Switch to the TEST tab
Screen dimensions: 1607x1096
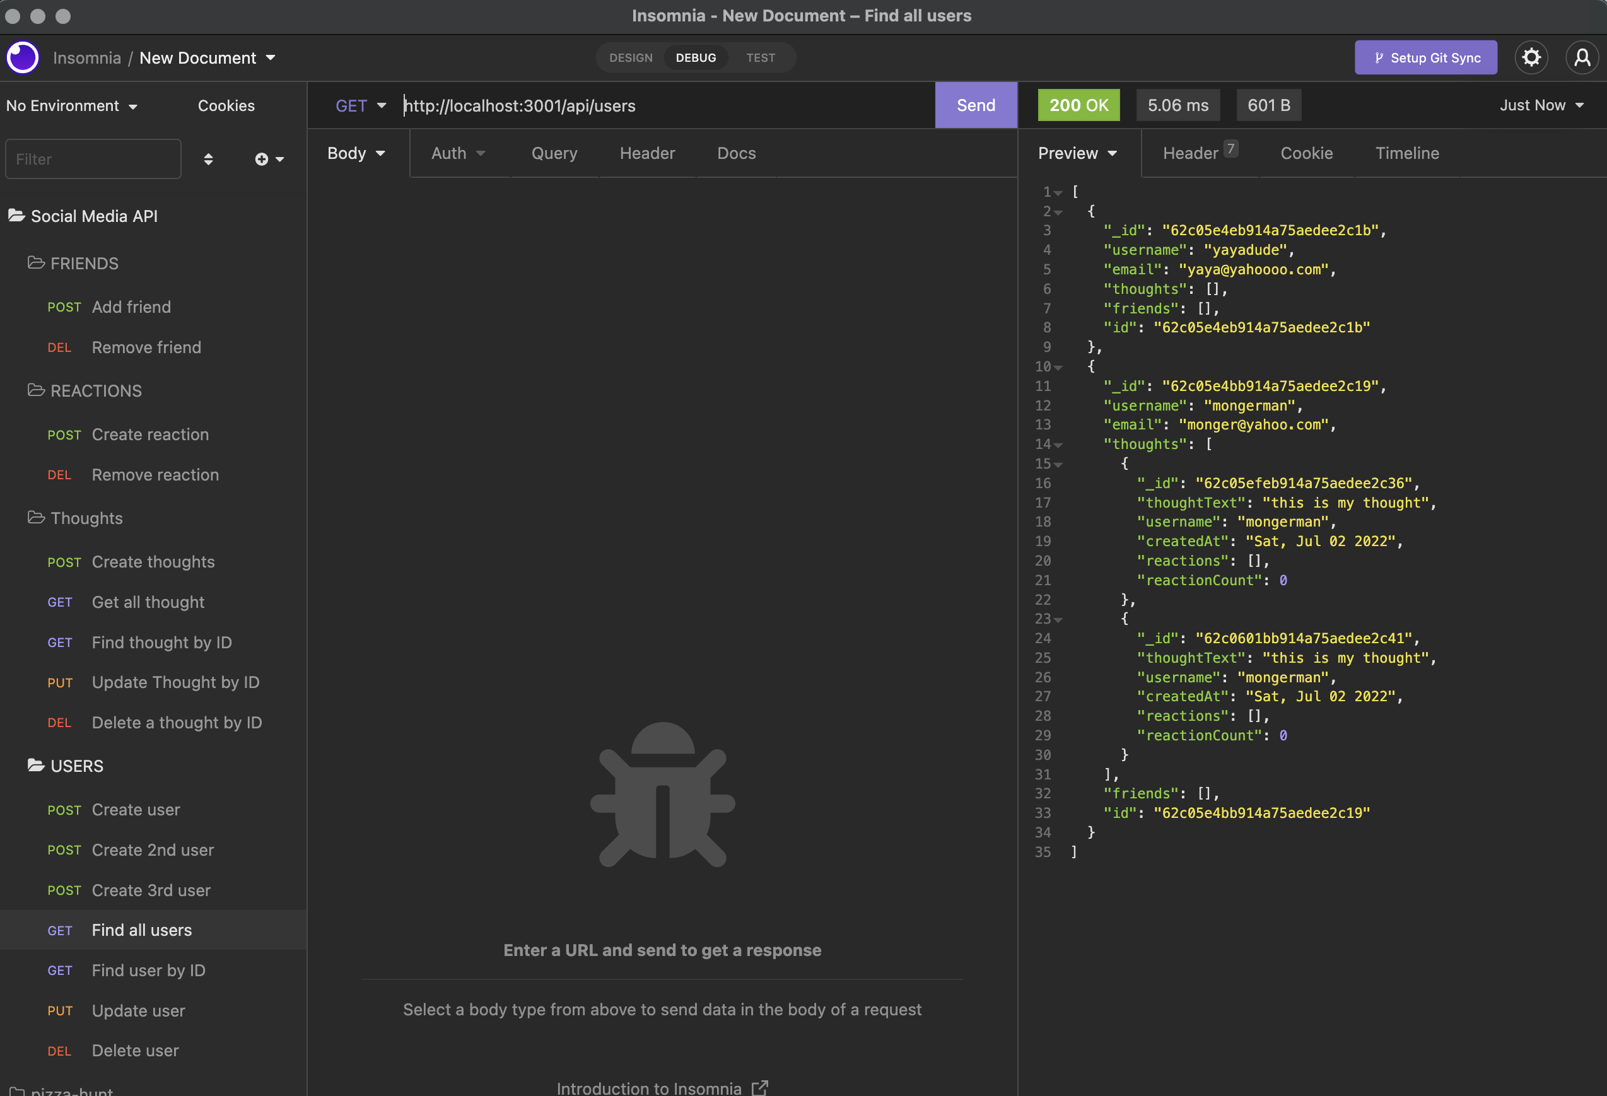pyautogui.click(x=760, y=57)
